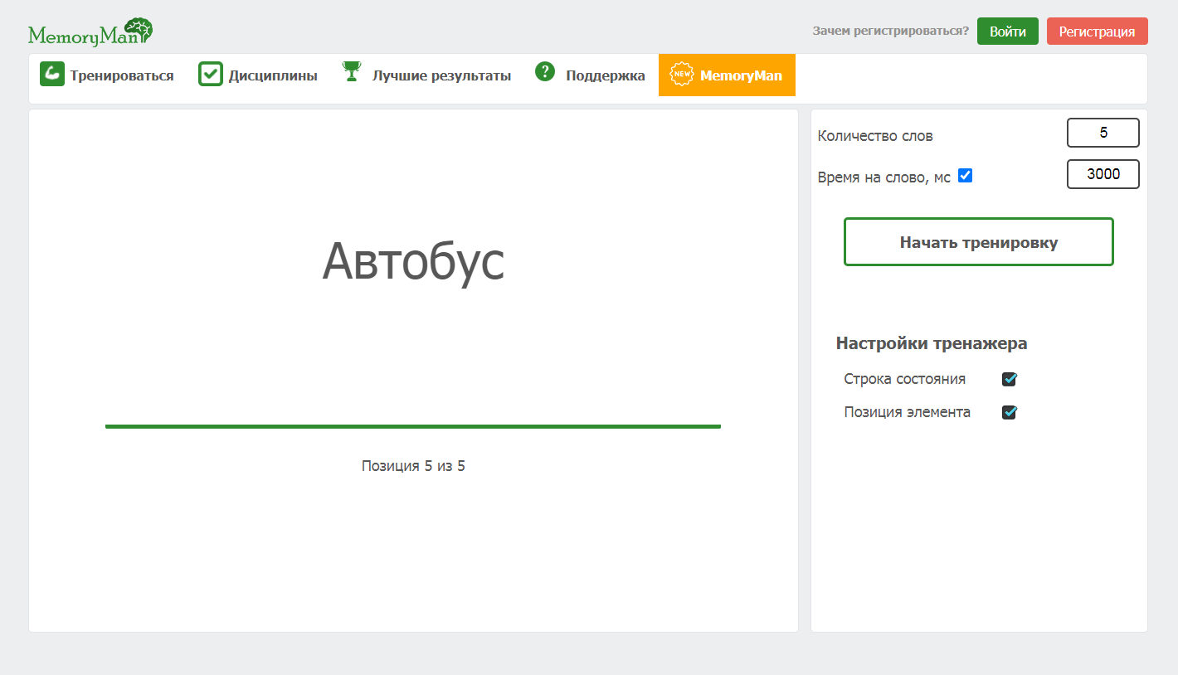Viewport: 1178px width, 675px height.
Task: Click the time per word field showing 3000
Action: (1103, 174)
